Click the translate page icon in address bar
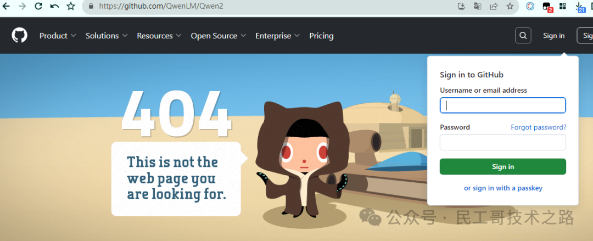This screenshot has height=241, width=593. point(478,6)
